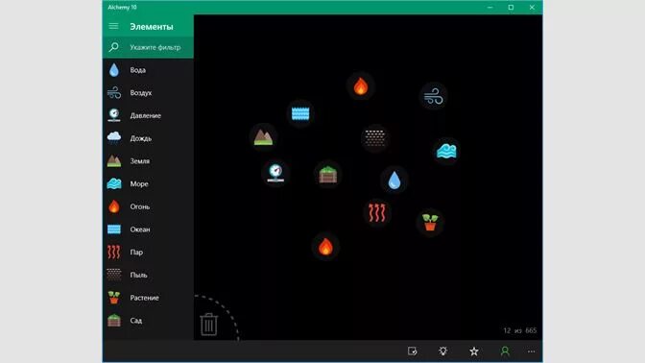Select the ocean waves element on canvas
This screenshot has width=645, height=363.
pyautogui.click(x=300, y=113)
